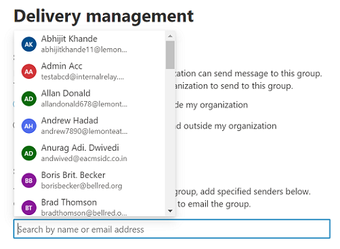
Task: Click the BT avatar for Brad Thomson
Action: point(29,208)
